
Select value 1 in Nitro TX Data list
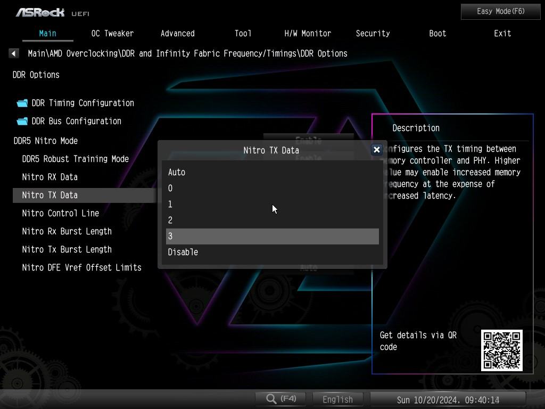coord(272,204)
